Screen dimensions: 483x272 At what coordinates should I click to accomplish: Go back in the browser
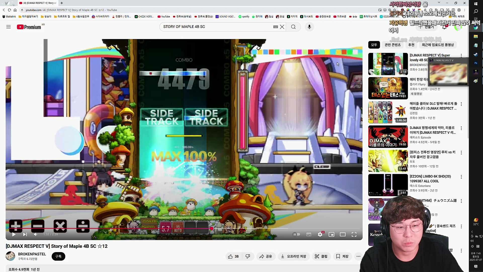4,10
